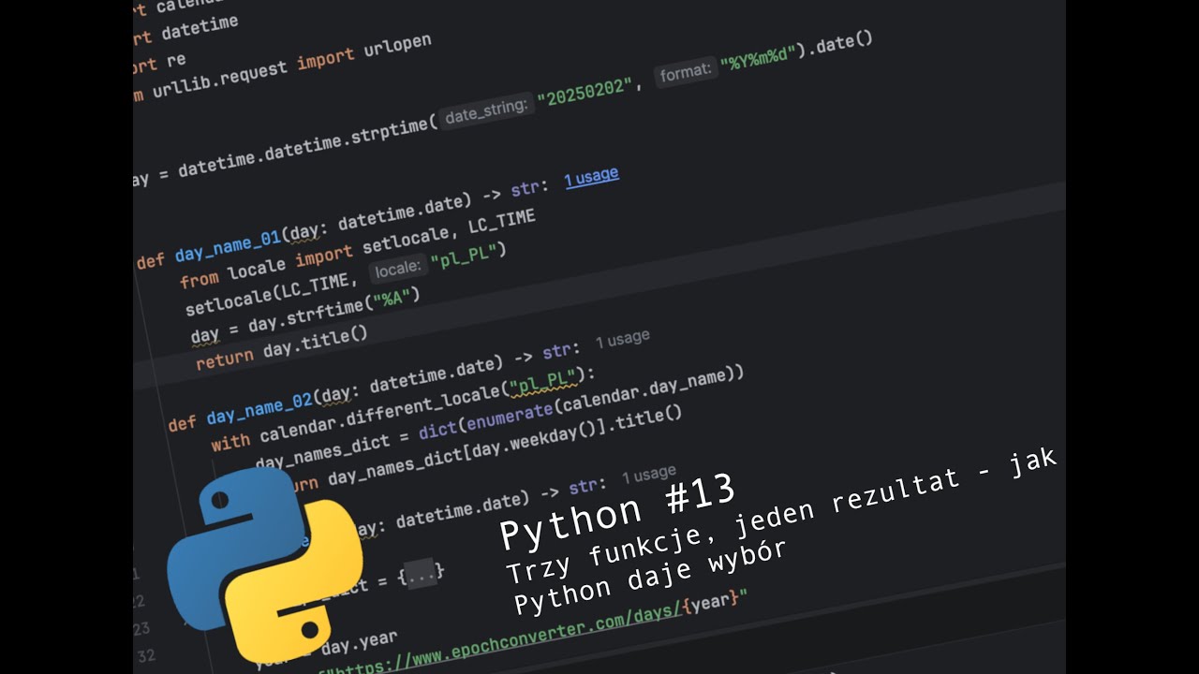Click the "format:" parameter hint
Viewport: 1199px width, 674px height.
tap(687, 72)
